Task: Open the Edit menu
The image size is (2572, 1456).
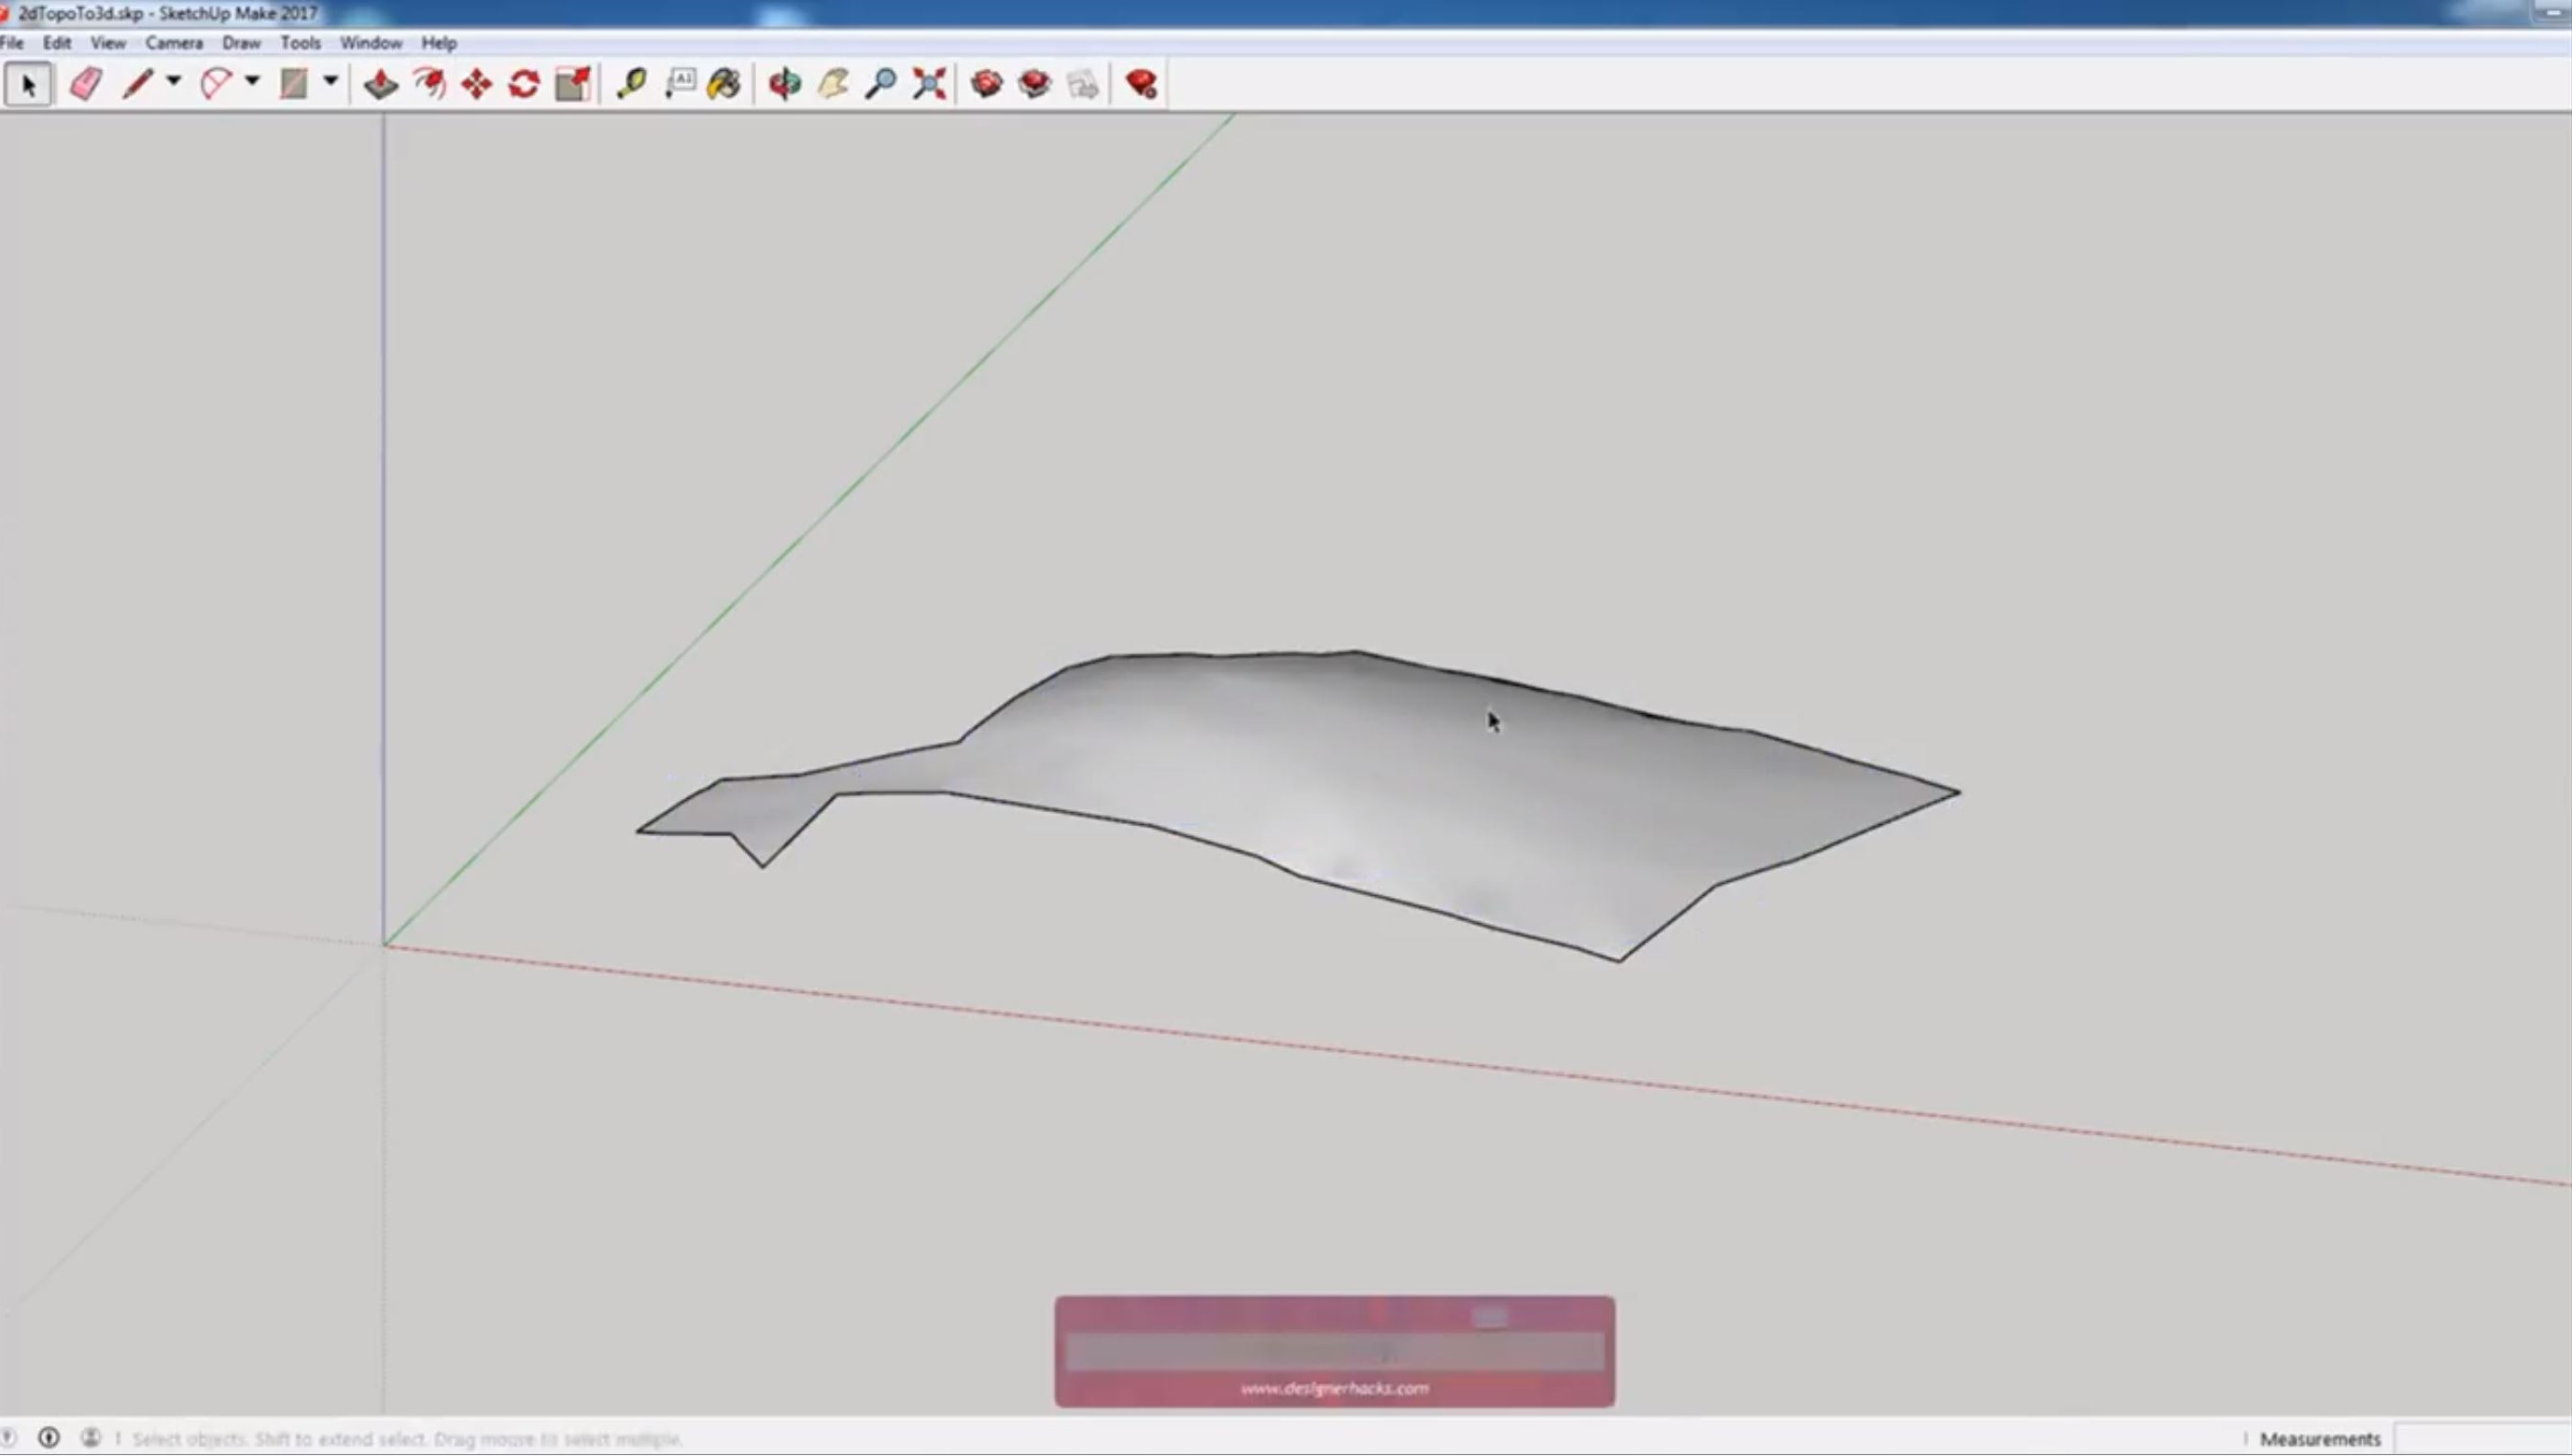Action: point(57,43)
